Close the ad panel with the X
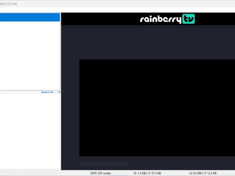The height and width of the screenshot is (176, 235). (x=59, y=92)
